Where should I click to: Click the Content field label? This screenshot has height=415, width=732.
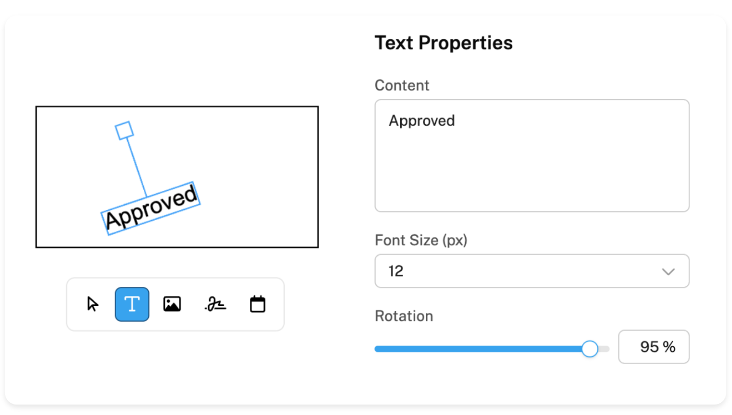coord(402,85)
